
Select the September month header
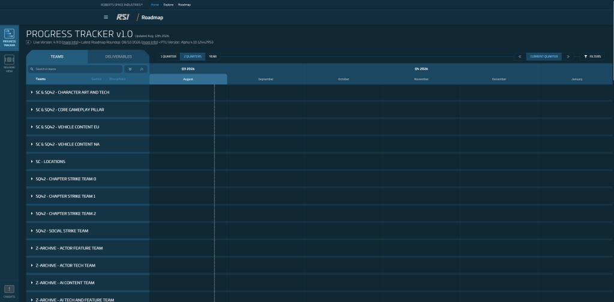(x=266, y=79)
